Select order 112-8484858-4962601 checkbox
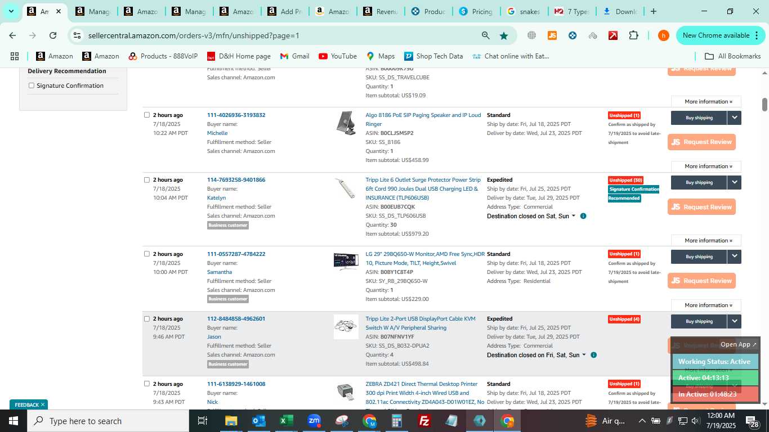769x432 pixels. (x=147, y=319)
